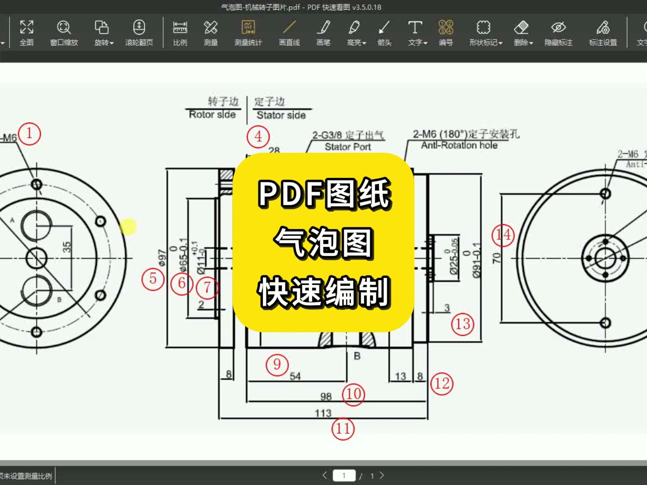Click the Ø97 diameter dimension
This screenshot has height=485, width=647.
[162, 257]
